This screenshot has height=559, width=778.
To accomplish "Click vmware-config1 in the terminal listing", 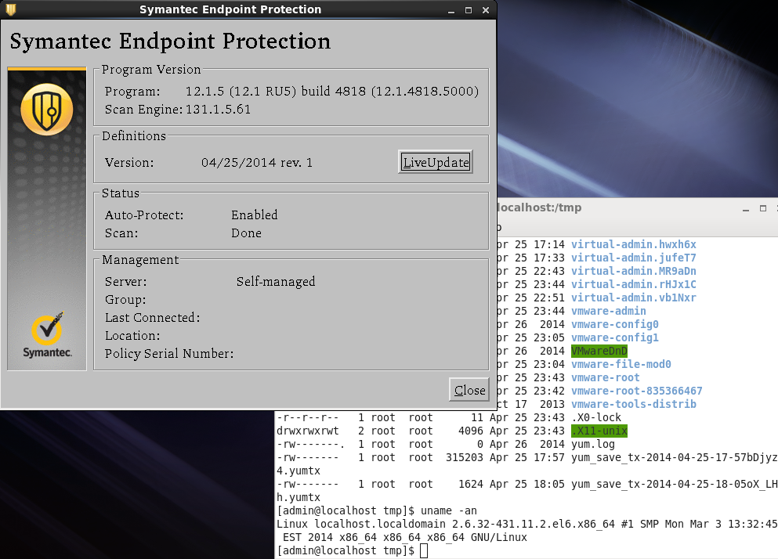I will (615, 337).
